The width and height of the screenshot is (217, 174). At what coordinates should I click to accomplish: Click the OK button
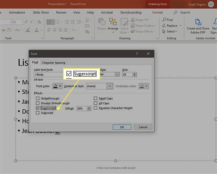pyautogui.click(x=122, y=127)
